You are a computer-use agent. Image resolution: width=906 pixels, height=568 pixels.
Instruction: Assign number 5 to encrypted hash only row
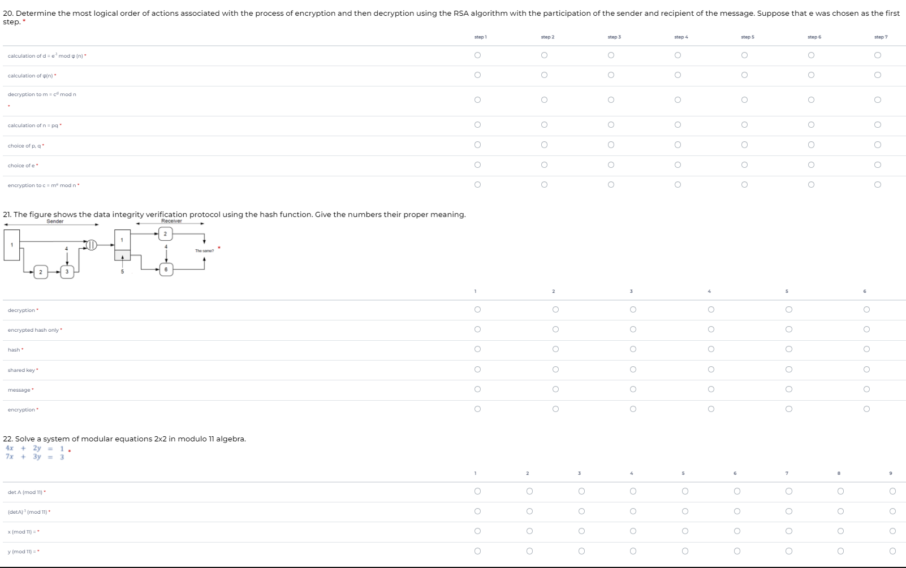tap(789, 329)
